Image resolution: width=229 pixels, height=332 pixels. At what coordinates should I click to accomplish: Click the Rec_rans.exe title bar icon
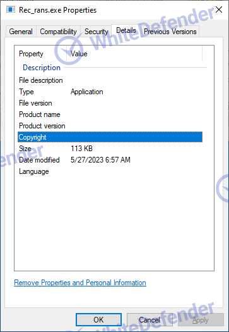click(11, 9)
